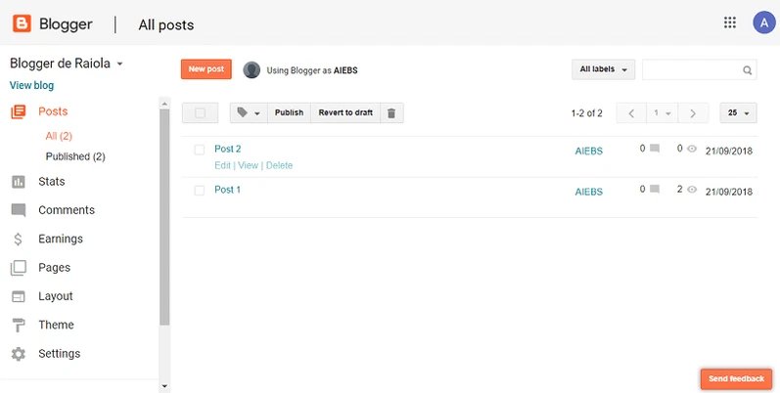Click the Posts sidebar icon

[x=19, y=111]
